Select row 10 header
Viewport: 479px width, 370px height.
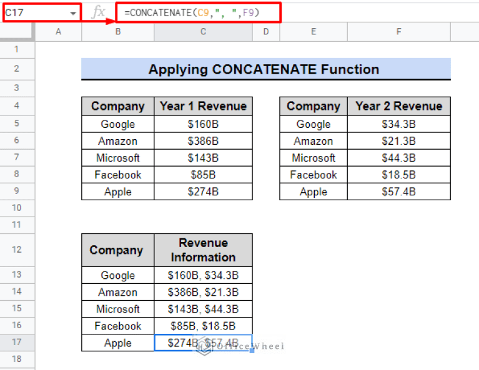click(17, 208)
